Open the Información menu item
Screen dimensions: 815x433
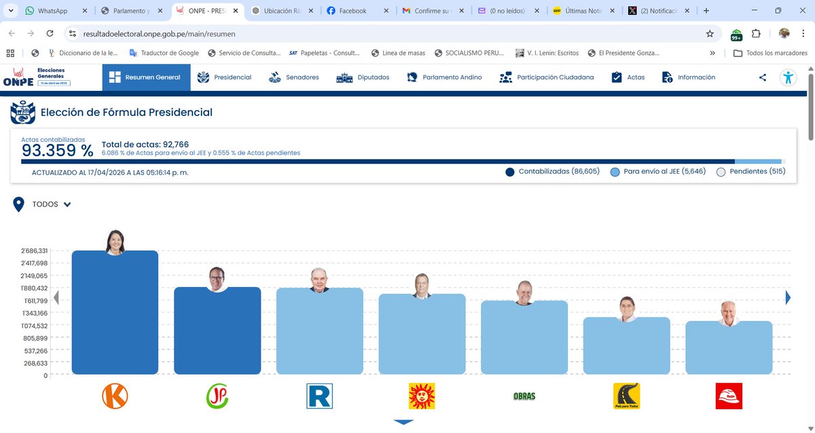tap(689, 77)
